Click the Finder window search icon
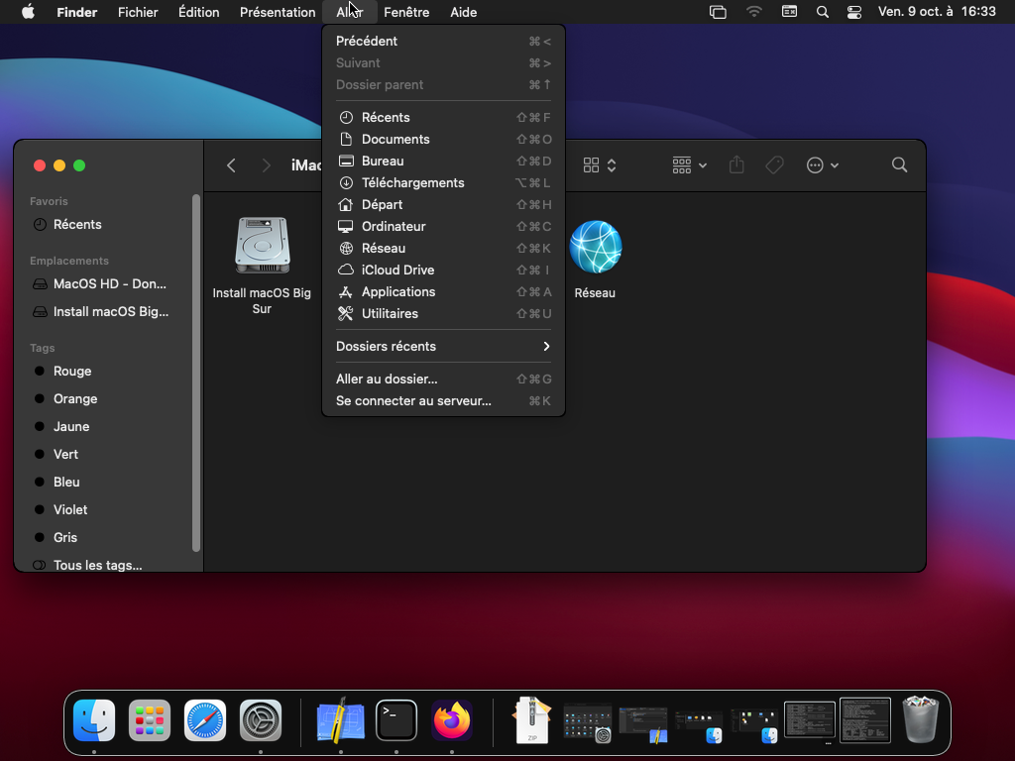The width and height of the screenshot is (1015, 761). [x=899, y=165]
